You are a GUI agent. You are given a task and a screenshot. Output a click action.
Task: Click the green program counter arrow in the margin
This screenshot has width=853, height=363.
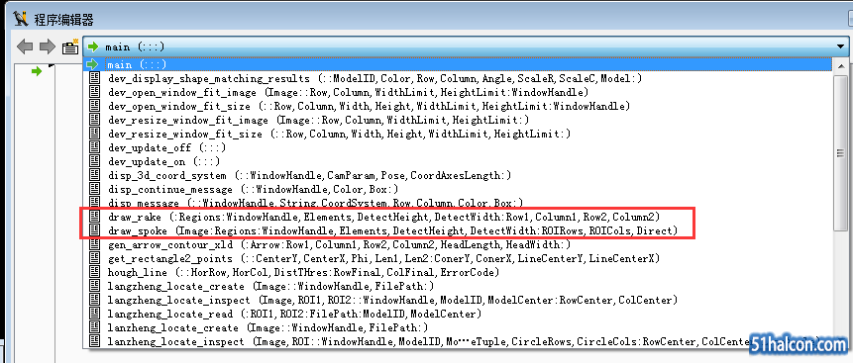[x=37, y=71]
